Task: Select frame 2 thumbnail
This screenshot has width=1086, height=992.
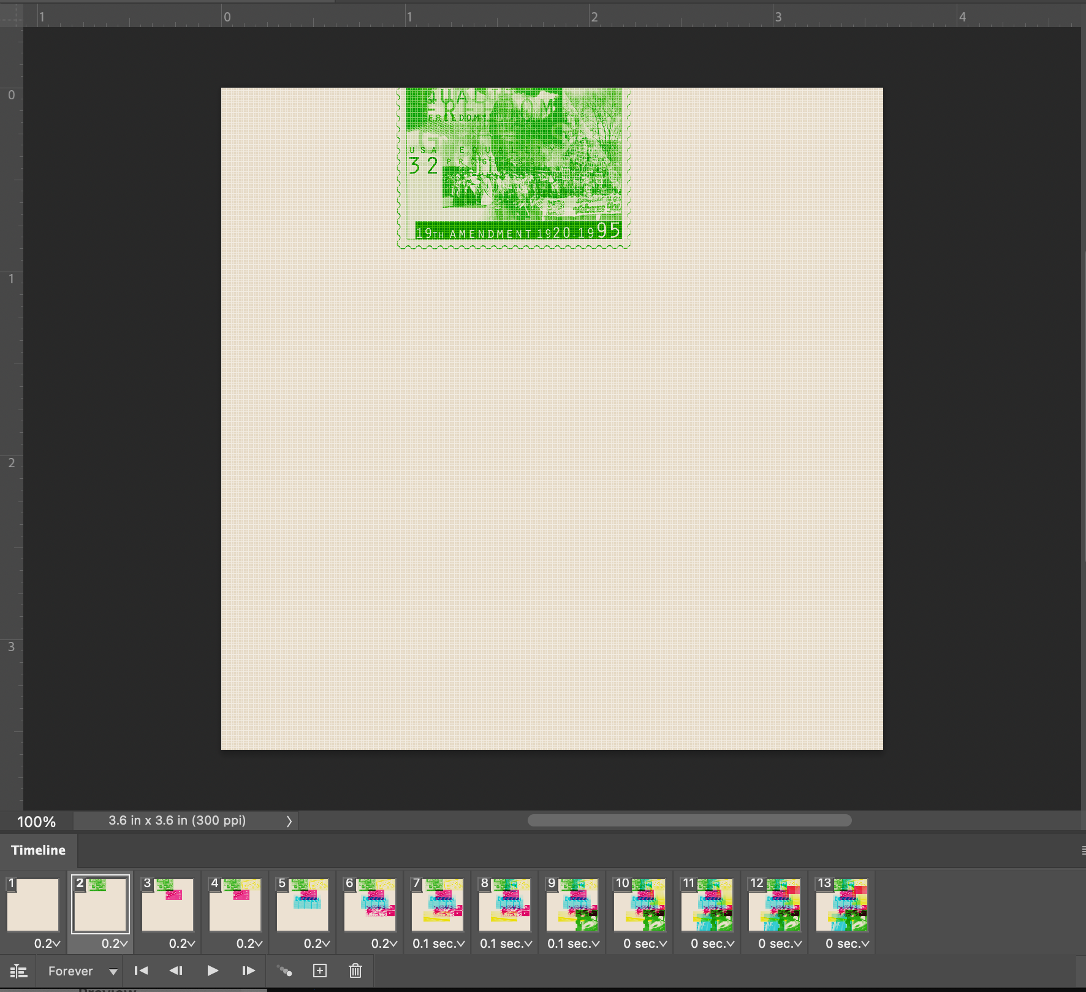Action: pos(101,904)
